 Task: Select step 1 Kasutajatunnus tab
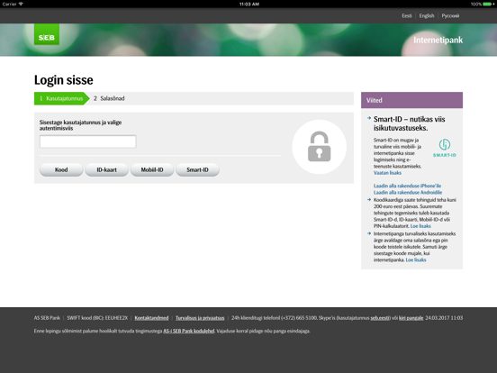pyautogui.click(x=62, y=98)
